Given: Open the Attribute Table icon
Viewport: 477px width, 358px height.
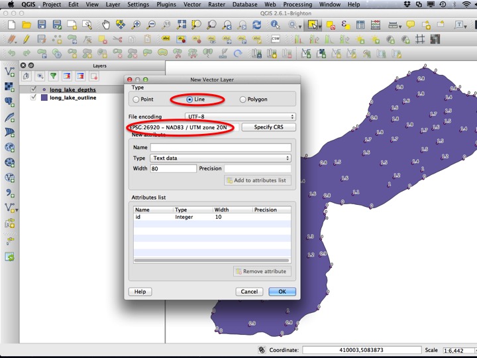Looking at the screenshot, I should pos(360,25).
